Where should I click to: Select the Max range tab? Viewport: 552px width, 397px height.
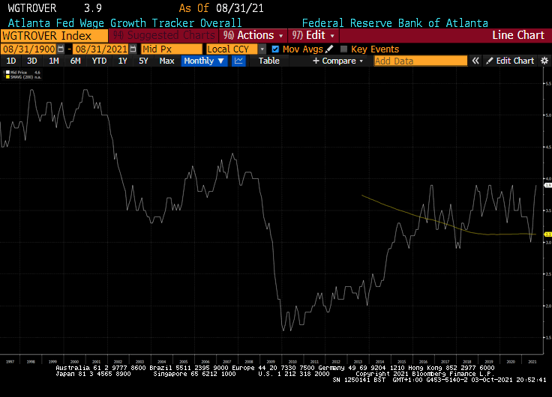click(x=166, y=61)
